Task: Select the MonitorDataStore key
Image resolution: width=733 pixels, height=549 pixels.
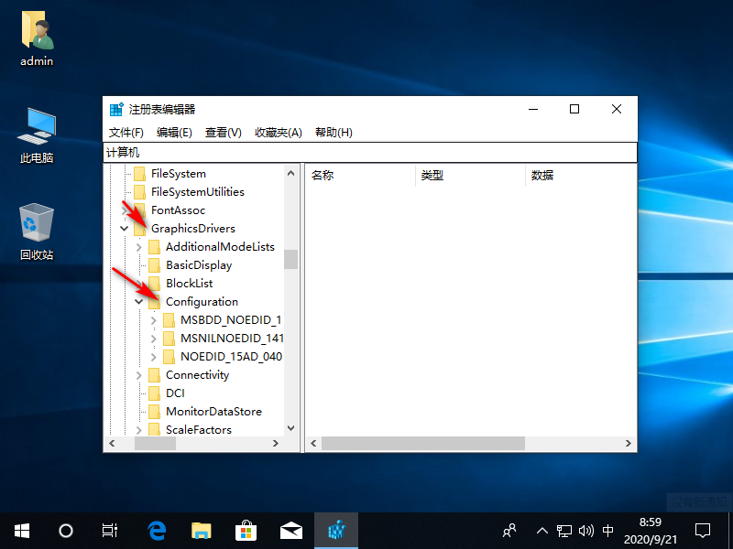Action: pos(214,411)
